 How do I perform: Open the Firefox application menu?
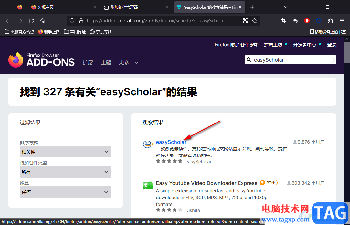[x=342, y=21]
